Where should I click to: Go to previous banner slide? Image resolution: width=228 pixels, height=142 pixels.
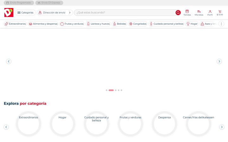pos(9,61)
